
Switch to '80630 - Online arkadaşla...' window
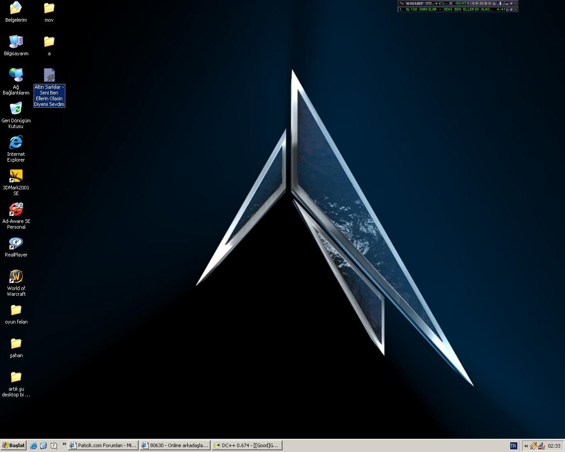[175, 445]
